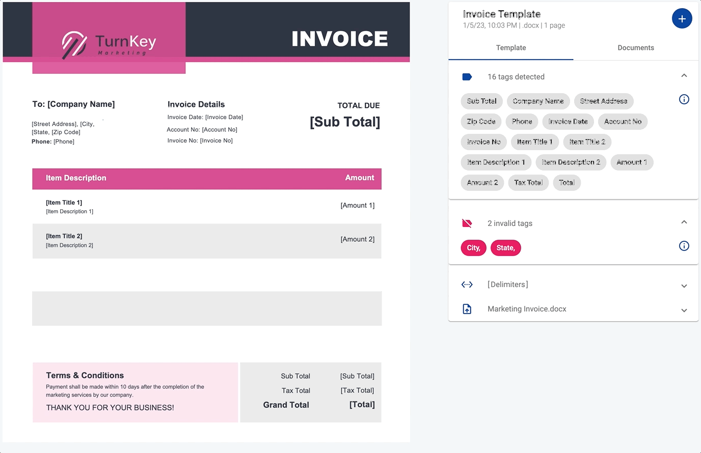Click the 'Invoice Details' heading

[196, 104]
